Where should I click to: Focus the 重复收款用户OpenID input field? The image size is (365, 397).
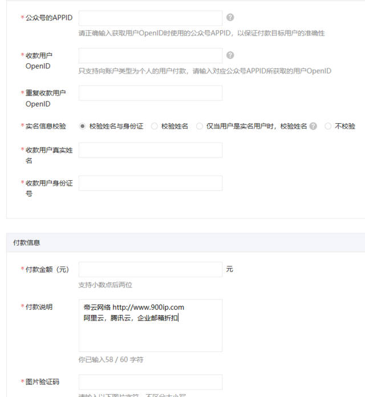coord(151,93)
